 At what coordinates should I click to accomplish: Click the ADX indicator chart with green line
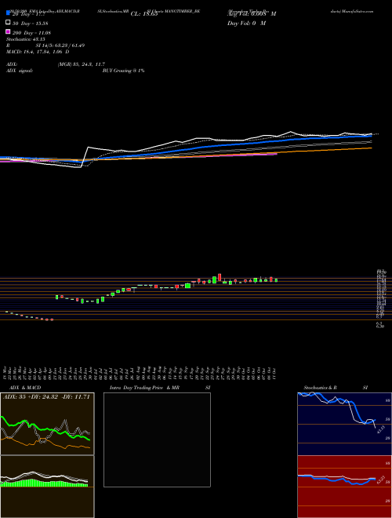coord(47,424)
